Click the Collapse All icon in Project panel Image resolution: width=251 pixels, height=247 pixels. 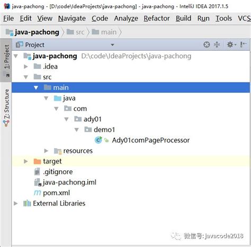(217, 44)
